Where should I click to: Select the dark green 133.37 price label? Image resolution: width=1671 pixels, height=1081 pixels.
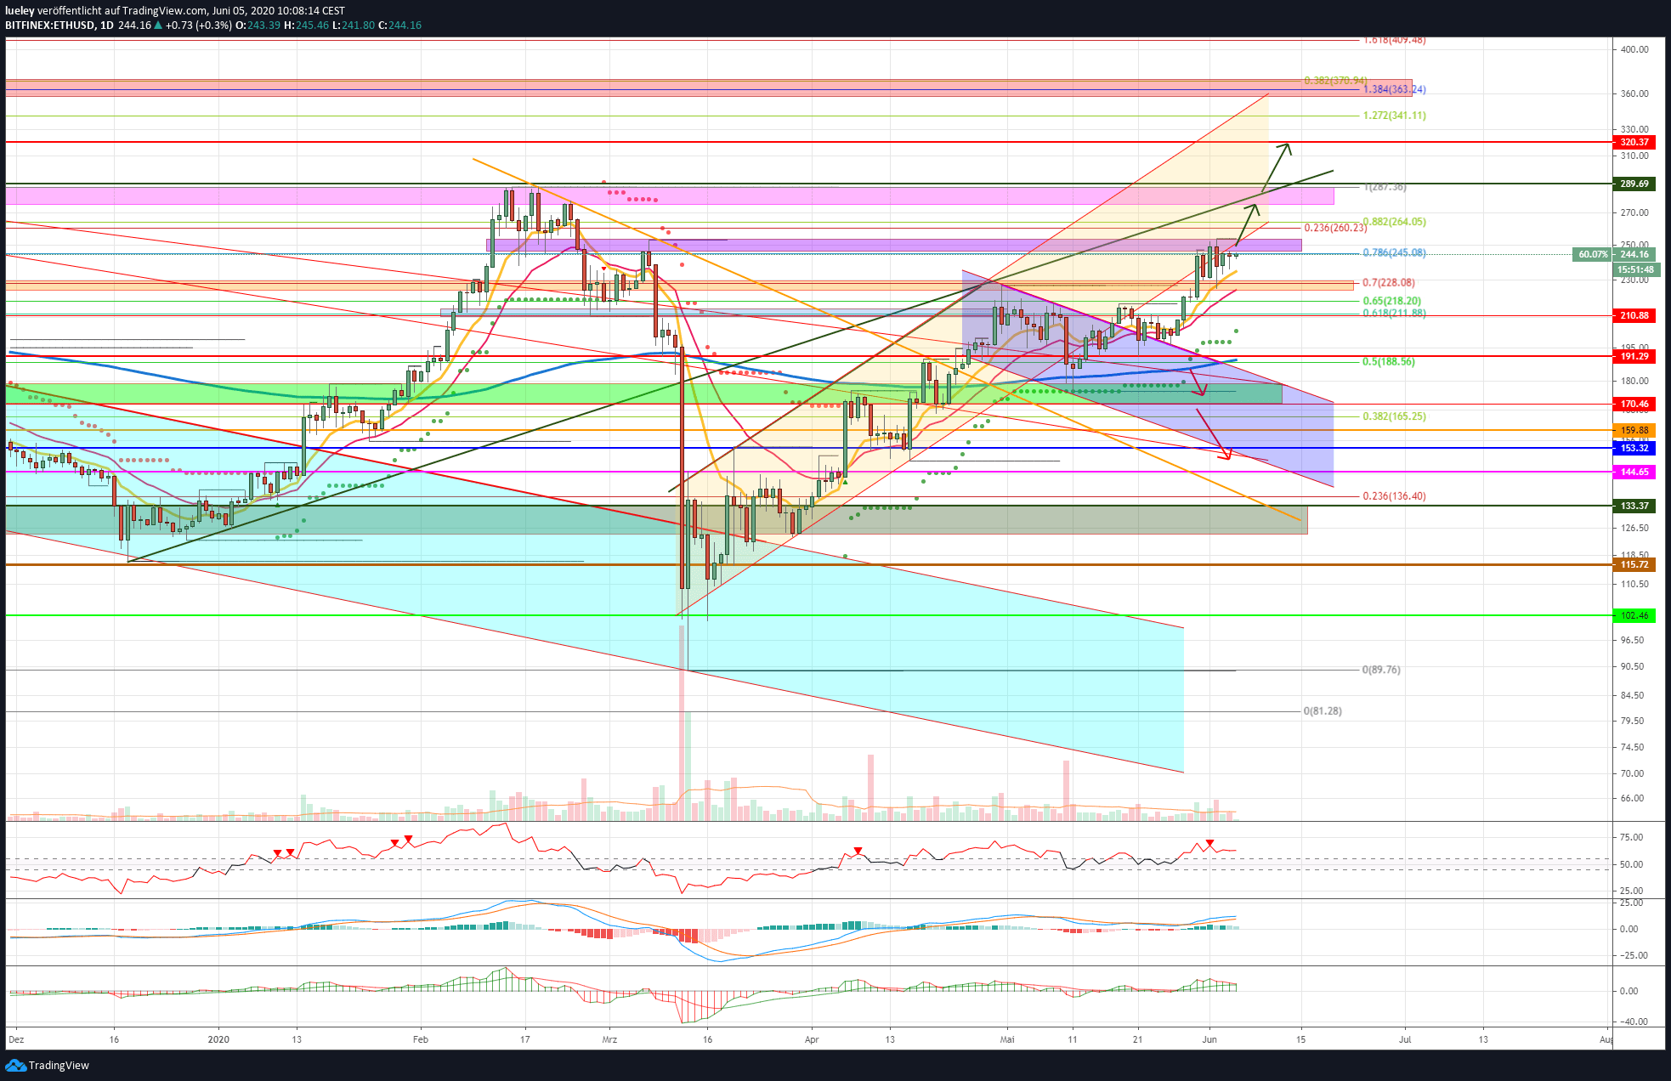[1634, 507]
